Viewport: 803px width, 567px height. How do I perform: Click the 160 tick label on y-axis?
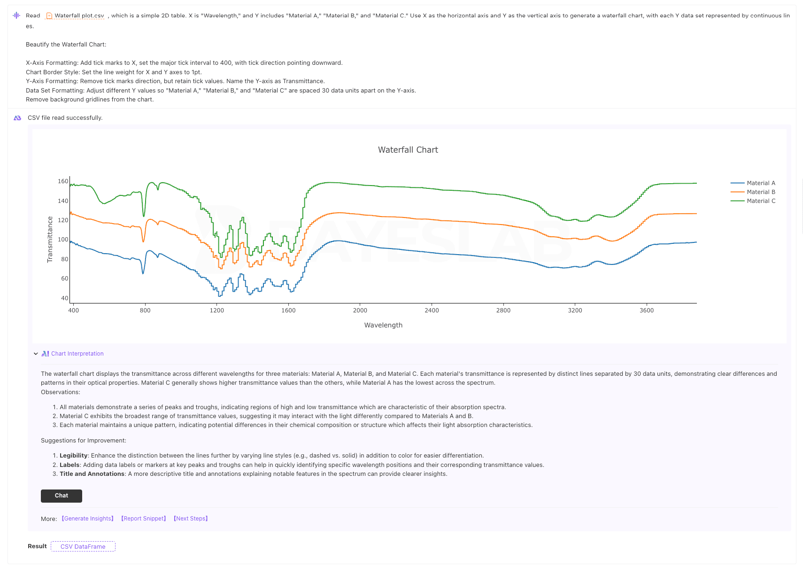pyautogui.click(x=63, y=181)
